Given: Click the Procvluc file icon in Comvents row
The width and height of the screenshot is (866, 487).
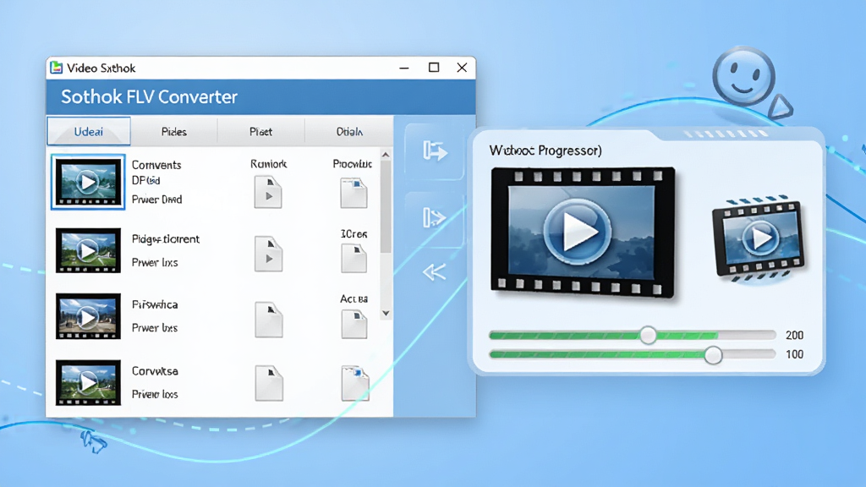Looking at the screenshot, I should pos(354,193).
